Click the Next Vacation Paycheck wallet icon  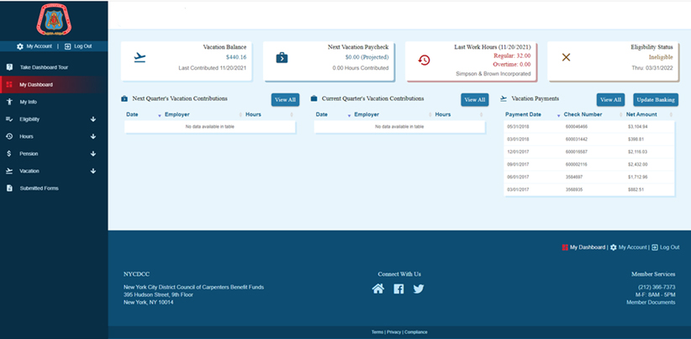(x=282, y=58)
